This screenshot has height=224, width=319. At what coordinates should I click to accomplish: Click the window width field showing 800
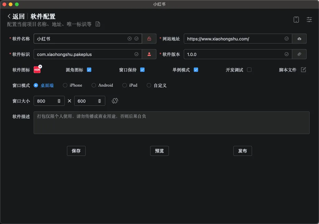pos(49,101)
